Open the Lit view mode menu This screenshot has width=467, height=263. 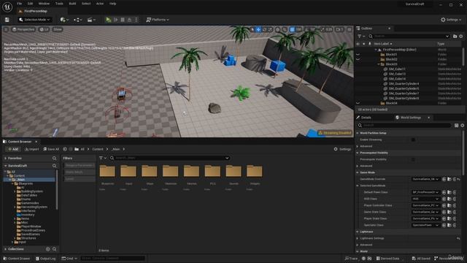[x=44, y=29]
